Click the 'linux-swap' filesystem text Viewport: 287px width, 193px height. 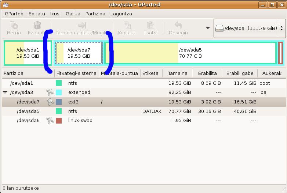80,121
